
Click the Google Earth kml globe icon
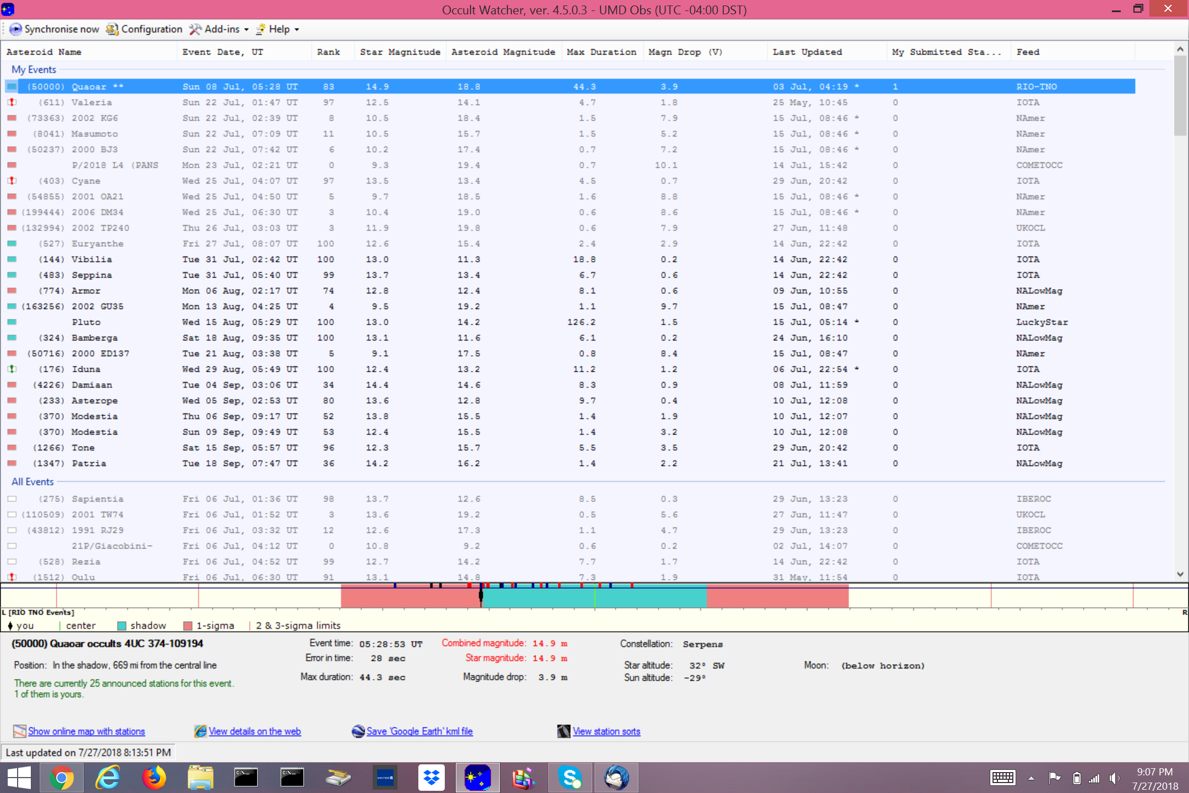coord(358,731)
